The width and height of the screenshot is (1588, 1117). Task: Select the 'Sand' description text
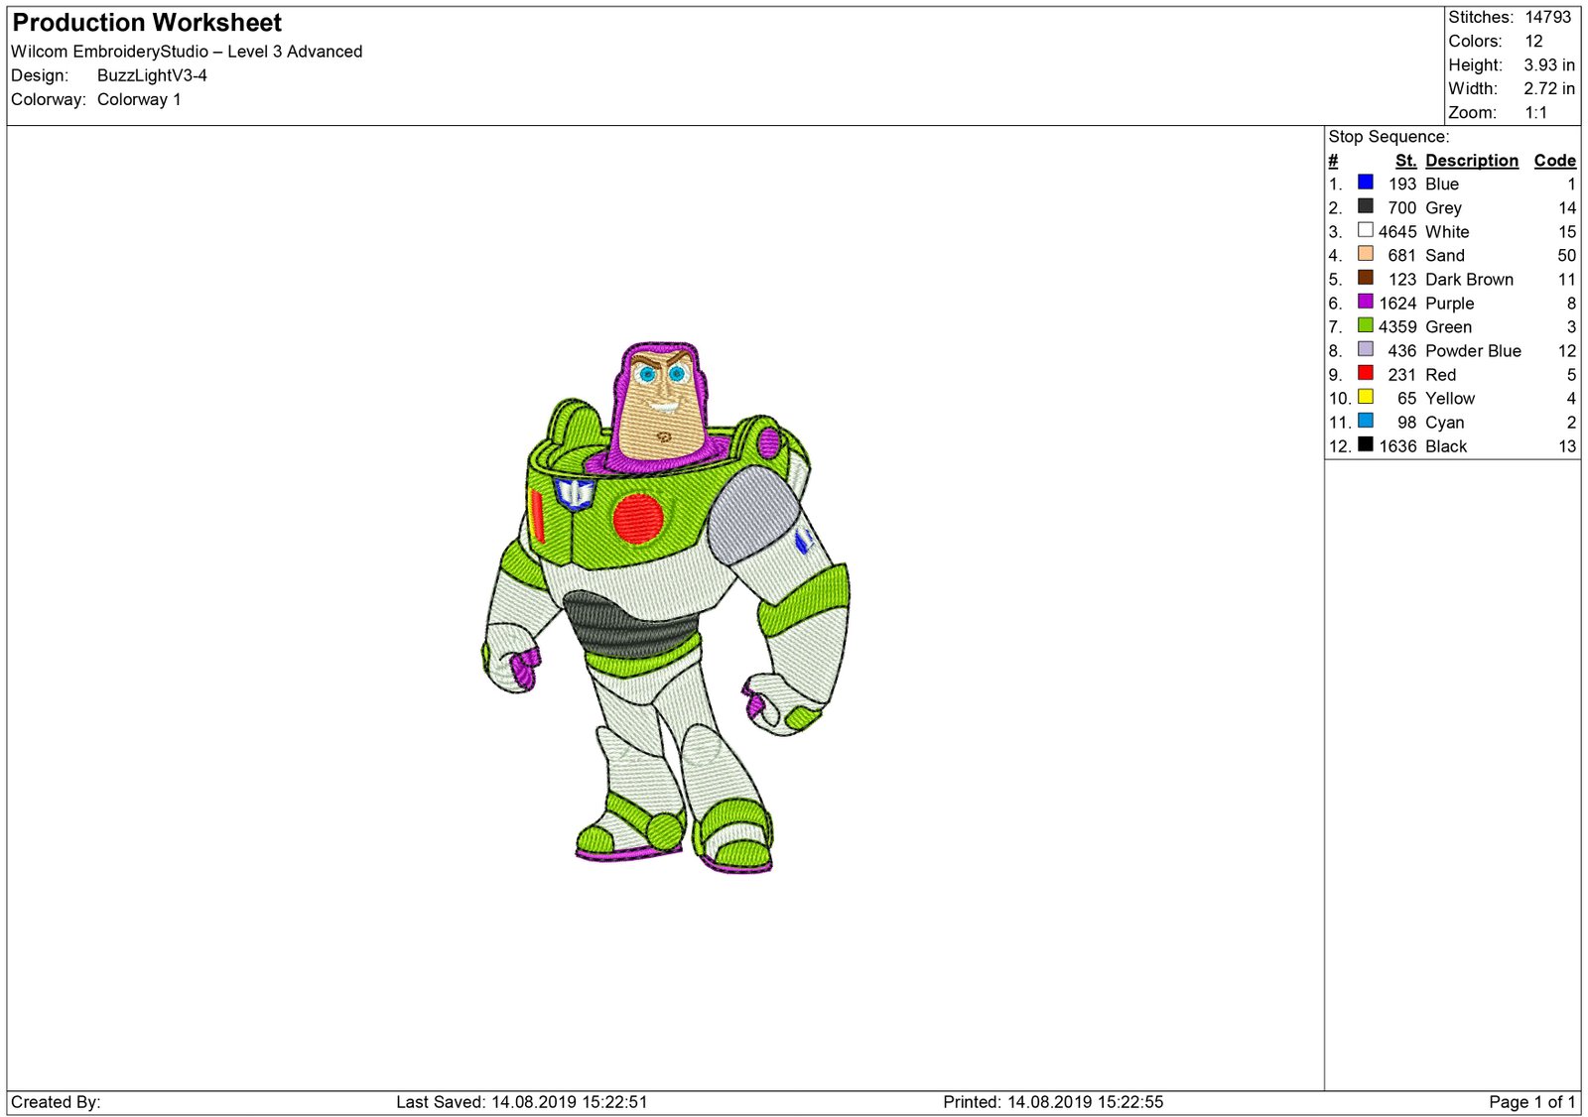click(x=1445, y=256)
